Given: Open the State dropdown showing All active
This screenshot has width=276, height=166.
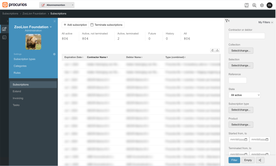Looking at the screenshot, I should coord(244,95).
